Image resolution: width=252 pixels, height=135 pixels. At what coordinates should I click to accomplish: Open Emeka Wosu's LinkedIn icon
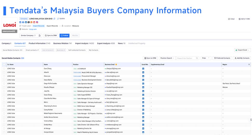coord(143,125)
